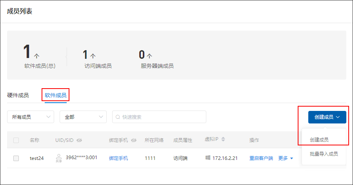The width and height of the screenshot is (353, 185).
Task: Click the shared user icon for test24
Action: click(x=59, y=158)
